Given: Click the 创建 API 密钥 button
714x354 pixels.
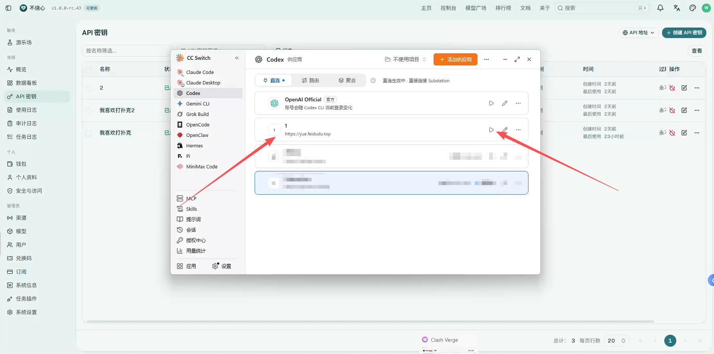Looking at the screenshot, I should click(684, 33).
